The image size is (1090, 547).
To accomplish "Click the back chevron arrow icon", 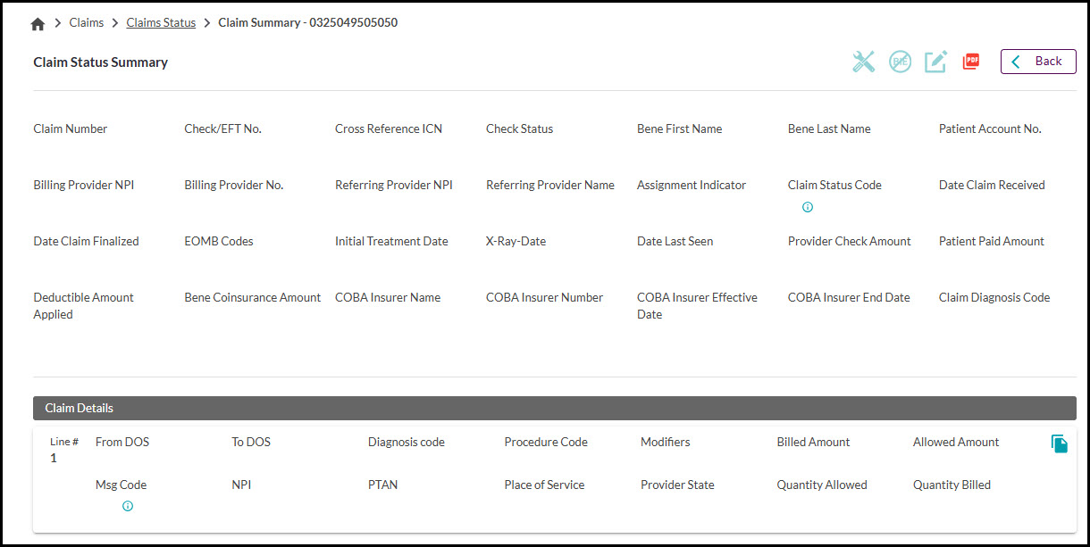I will tap(1015, 61).
